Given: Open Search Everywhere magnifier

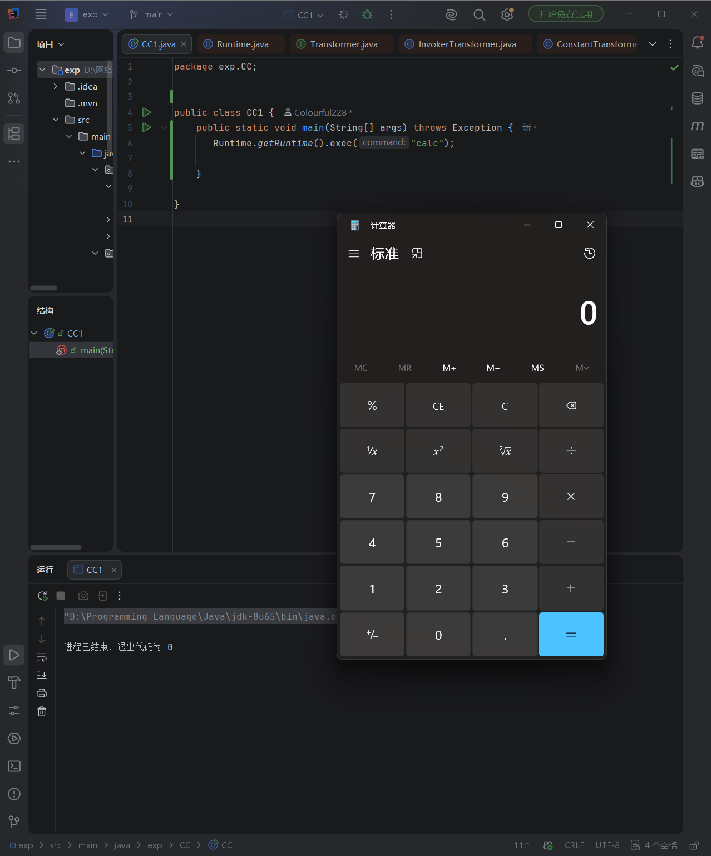Looking at the screenshot, I should tap(479, 14).
